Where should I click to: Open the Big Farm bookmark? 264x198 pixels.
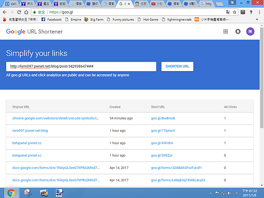[x=94, y=19]
